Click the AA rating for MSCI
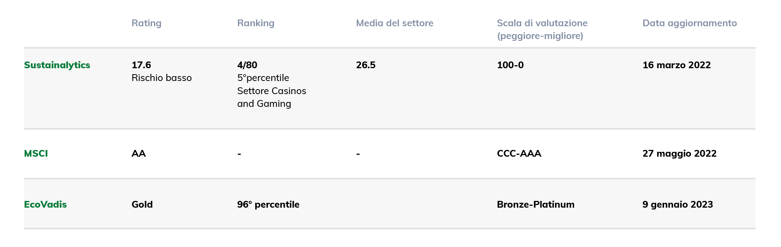The width and height of the screenshot is (781, 247). click(x=139, y=154)
